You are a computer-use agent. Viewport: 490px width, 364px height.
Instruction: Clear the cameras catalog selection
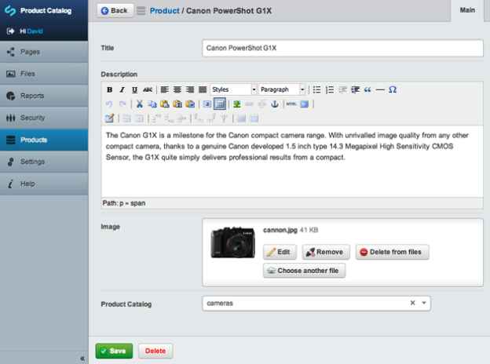[x=412, y=303]
